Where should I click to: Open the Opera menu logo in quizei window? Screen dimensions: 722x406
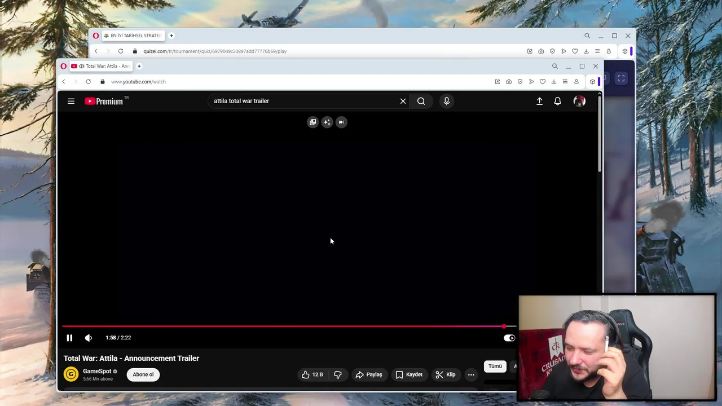(x=96, y=36)
